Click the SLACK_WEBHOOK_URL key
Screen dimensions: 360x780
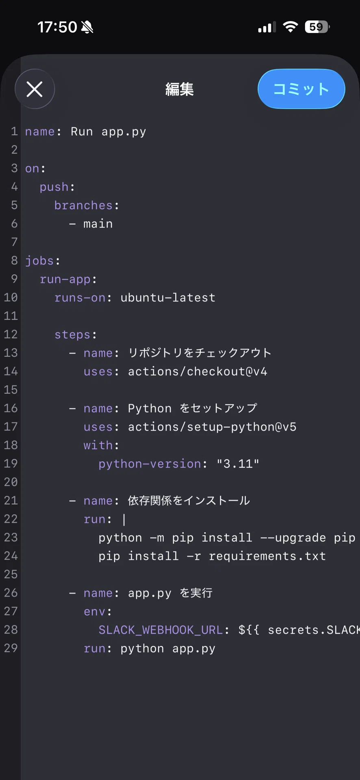point(160,630)
